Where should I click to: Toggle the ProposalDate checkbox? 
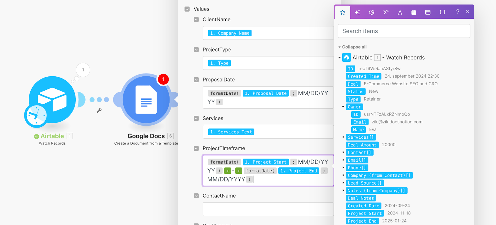[196, 80]
